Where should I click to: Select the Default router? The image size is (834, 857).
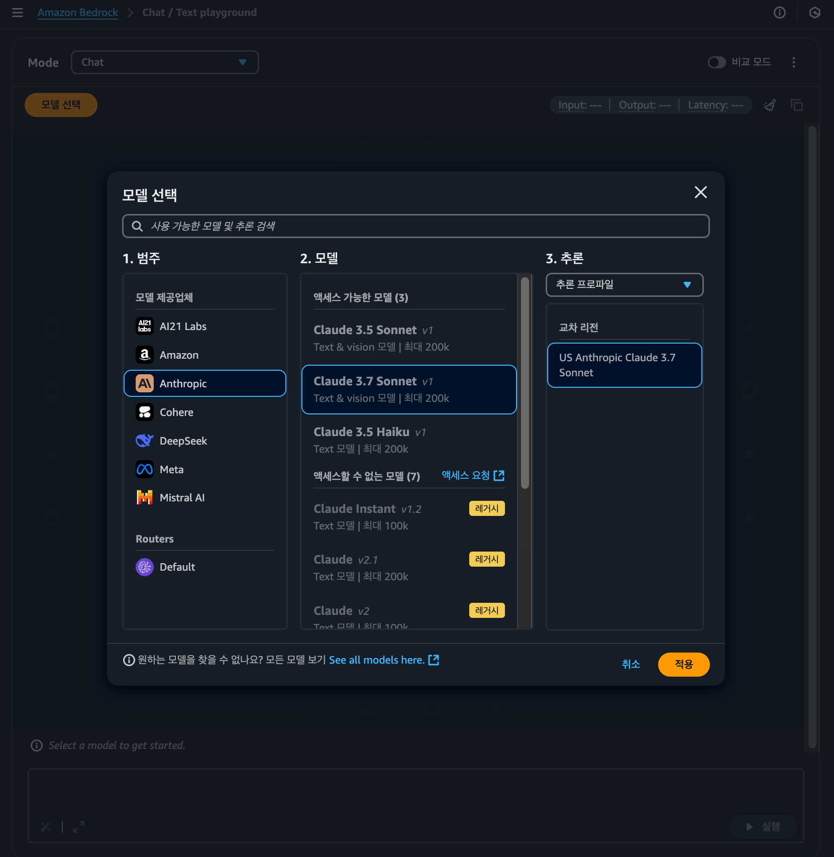pos(205,567)
